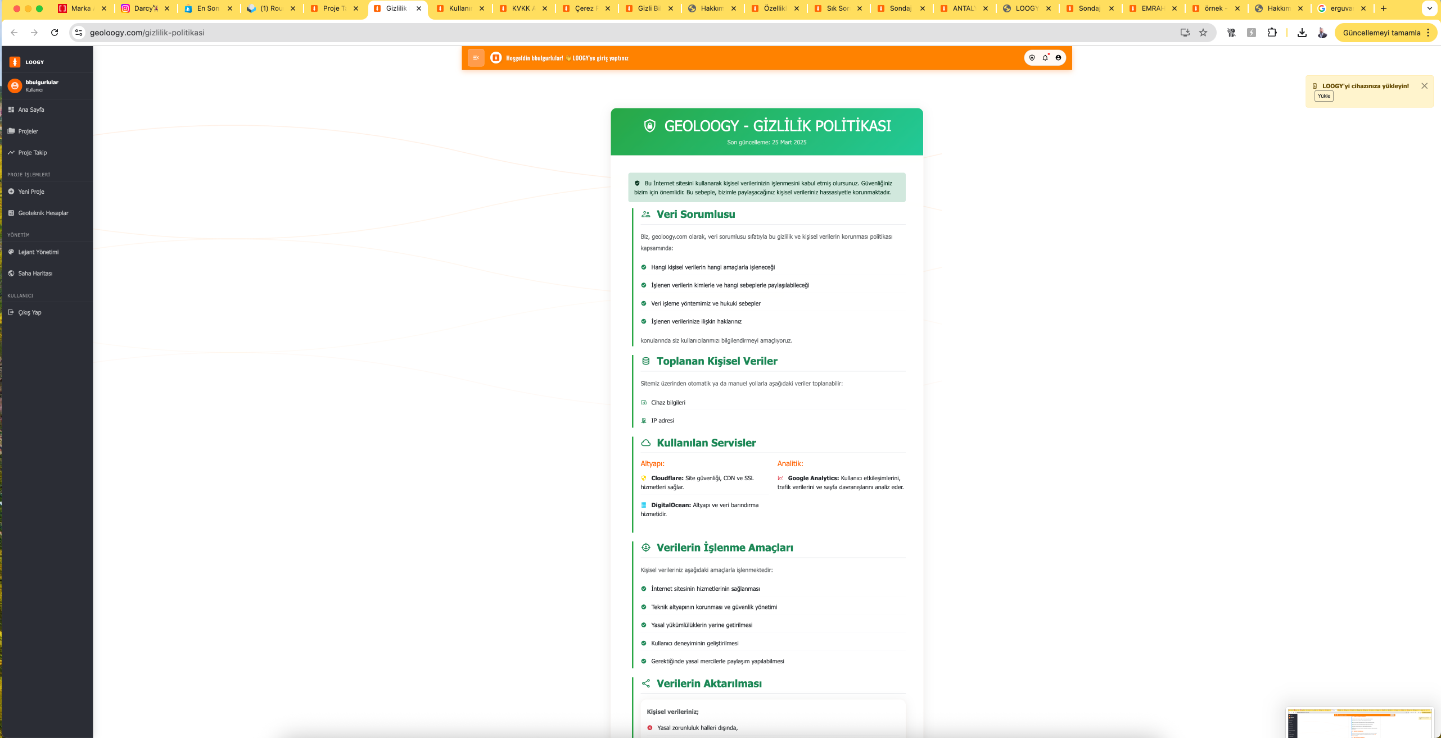Click the screenshot thumbnail preview in the corner
Image resolution: width=1441 pixels, height=738 pixels.
1359,722
